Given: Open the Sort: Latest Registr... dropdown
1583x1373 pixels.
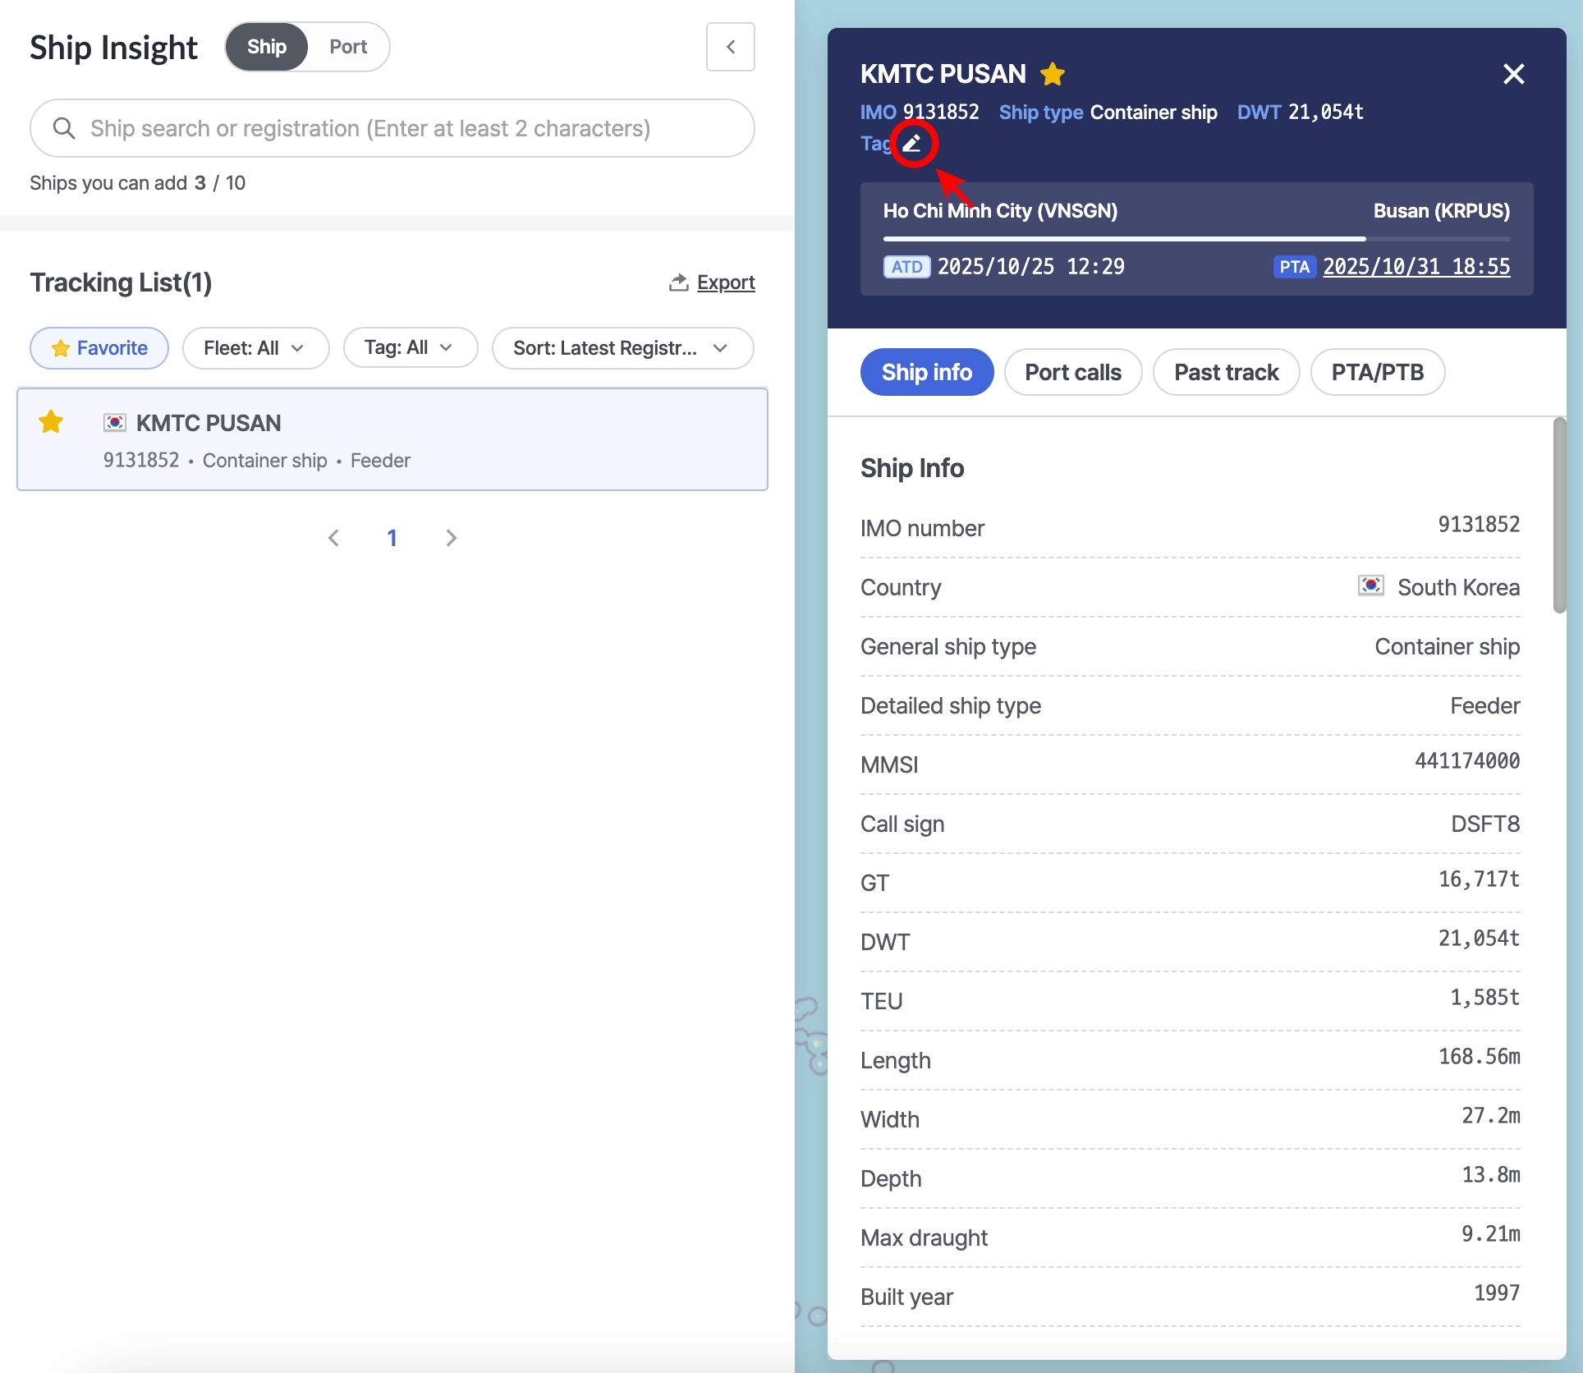Looking at the screenshot, I should point(622,348).
